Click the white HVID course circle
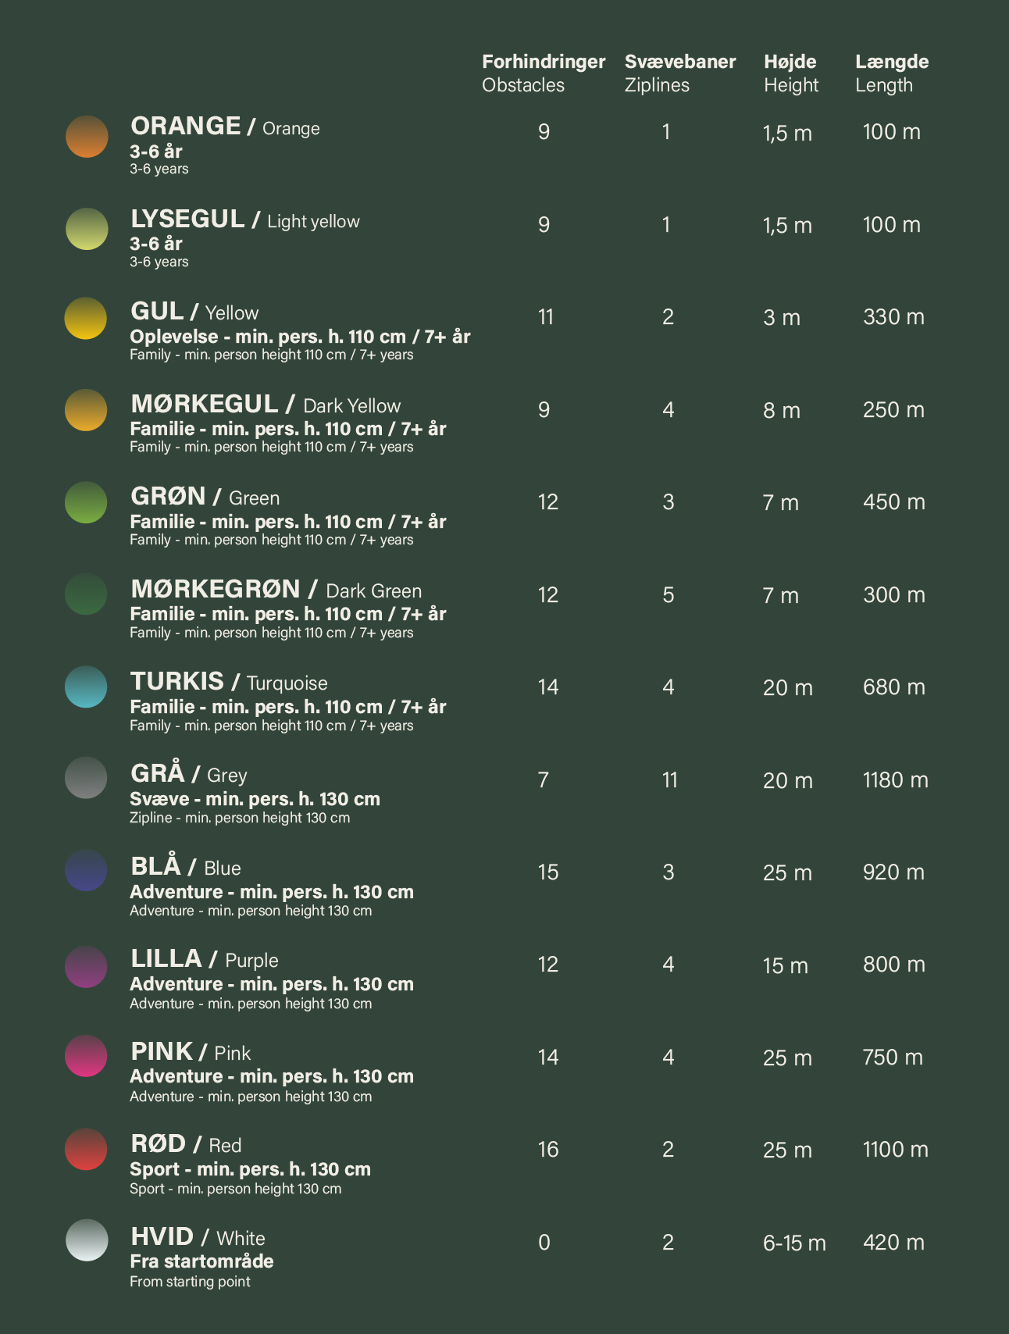 pyautogui.click(x=86, y=1240)
